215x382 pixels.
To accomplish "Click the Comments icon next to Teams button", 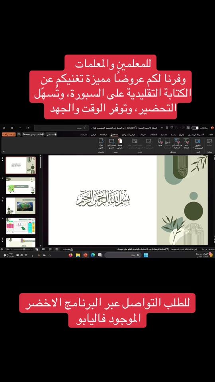I will [x=19, y=134].
